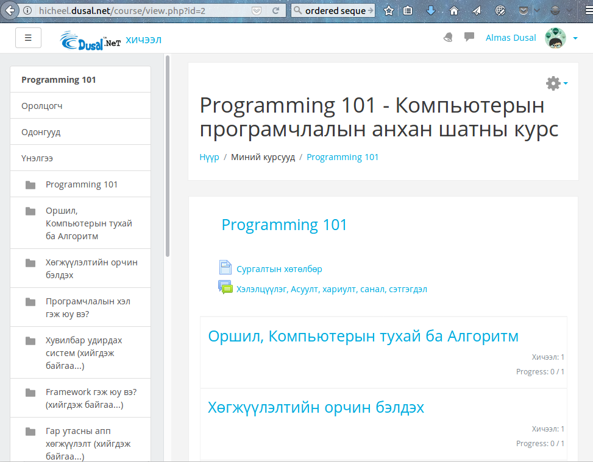
Task: Open Framework гэж юу вэ? sidebar section
Action: [80, 398]
